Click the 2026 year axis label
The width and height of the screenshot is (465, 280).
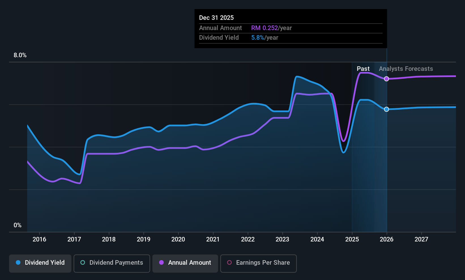[x=387, y=239]
